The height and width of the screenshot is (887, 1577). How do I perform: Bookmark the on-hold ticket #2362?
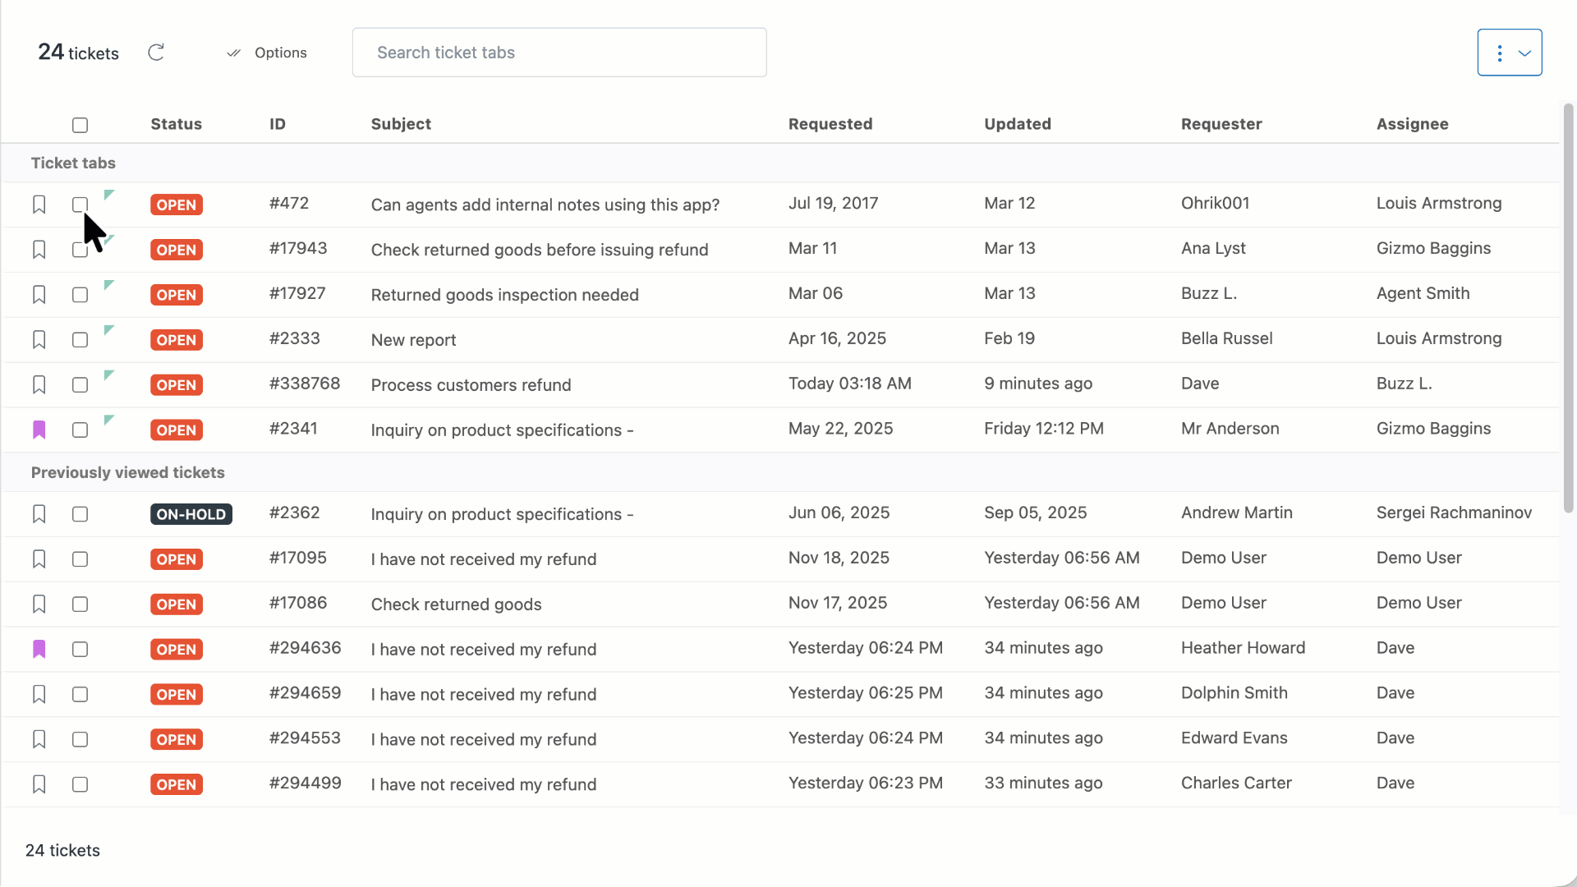pyautogui.click(x=39, y=514)
